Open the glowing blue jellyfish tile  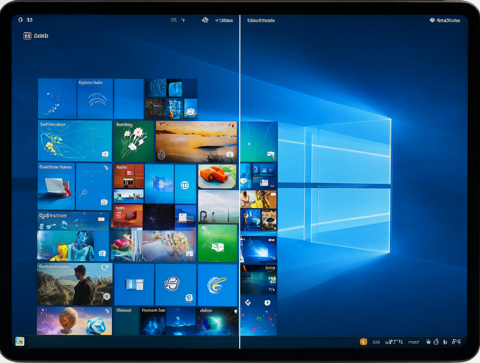pyautogui.click(x=153, y=321)
